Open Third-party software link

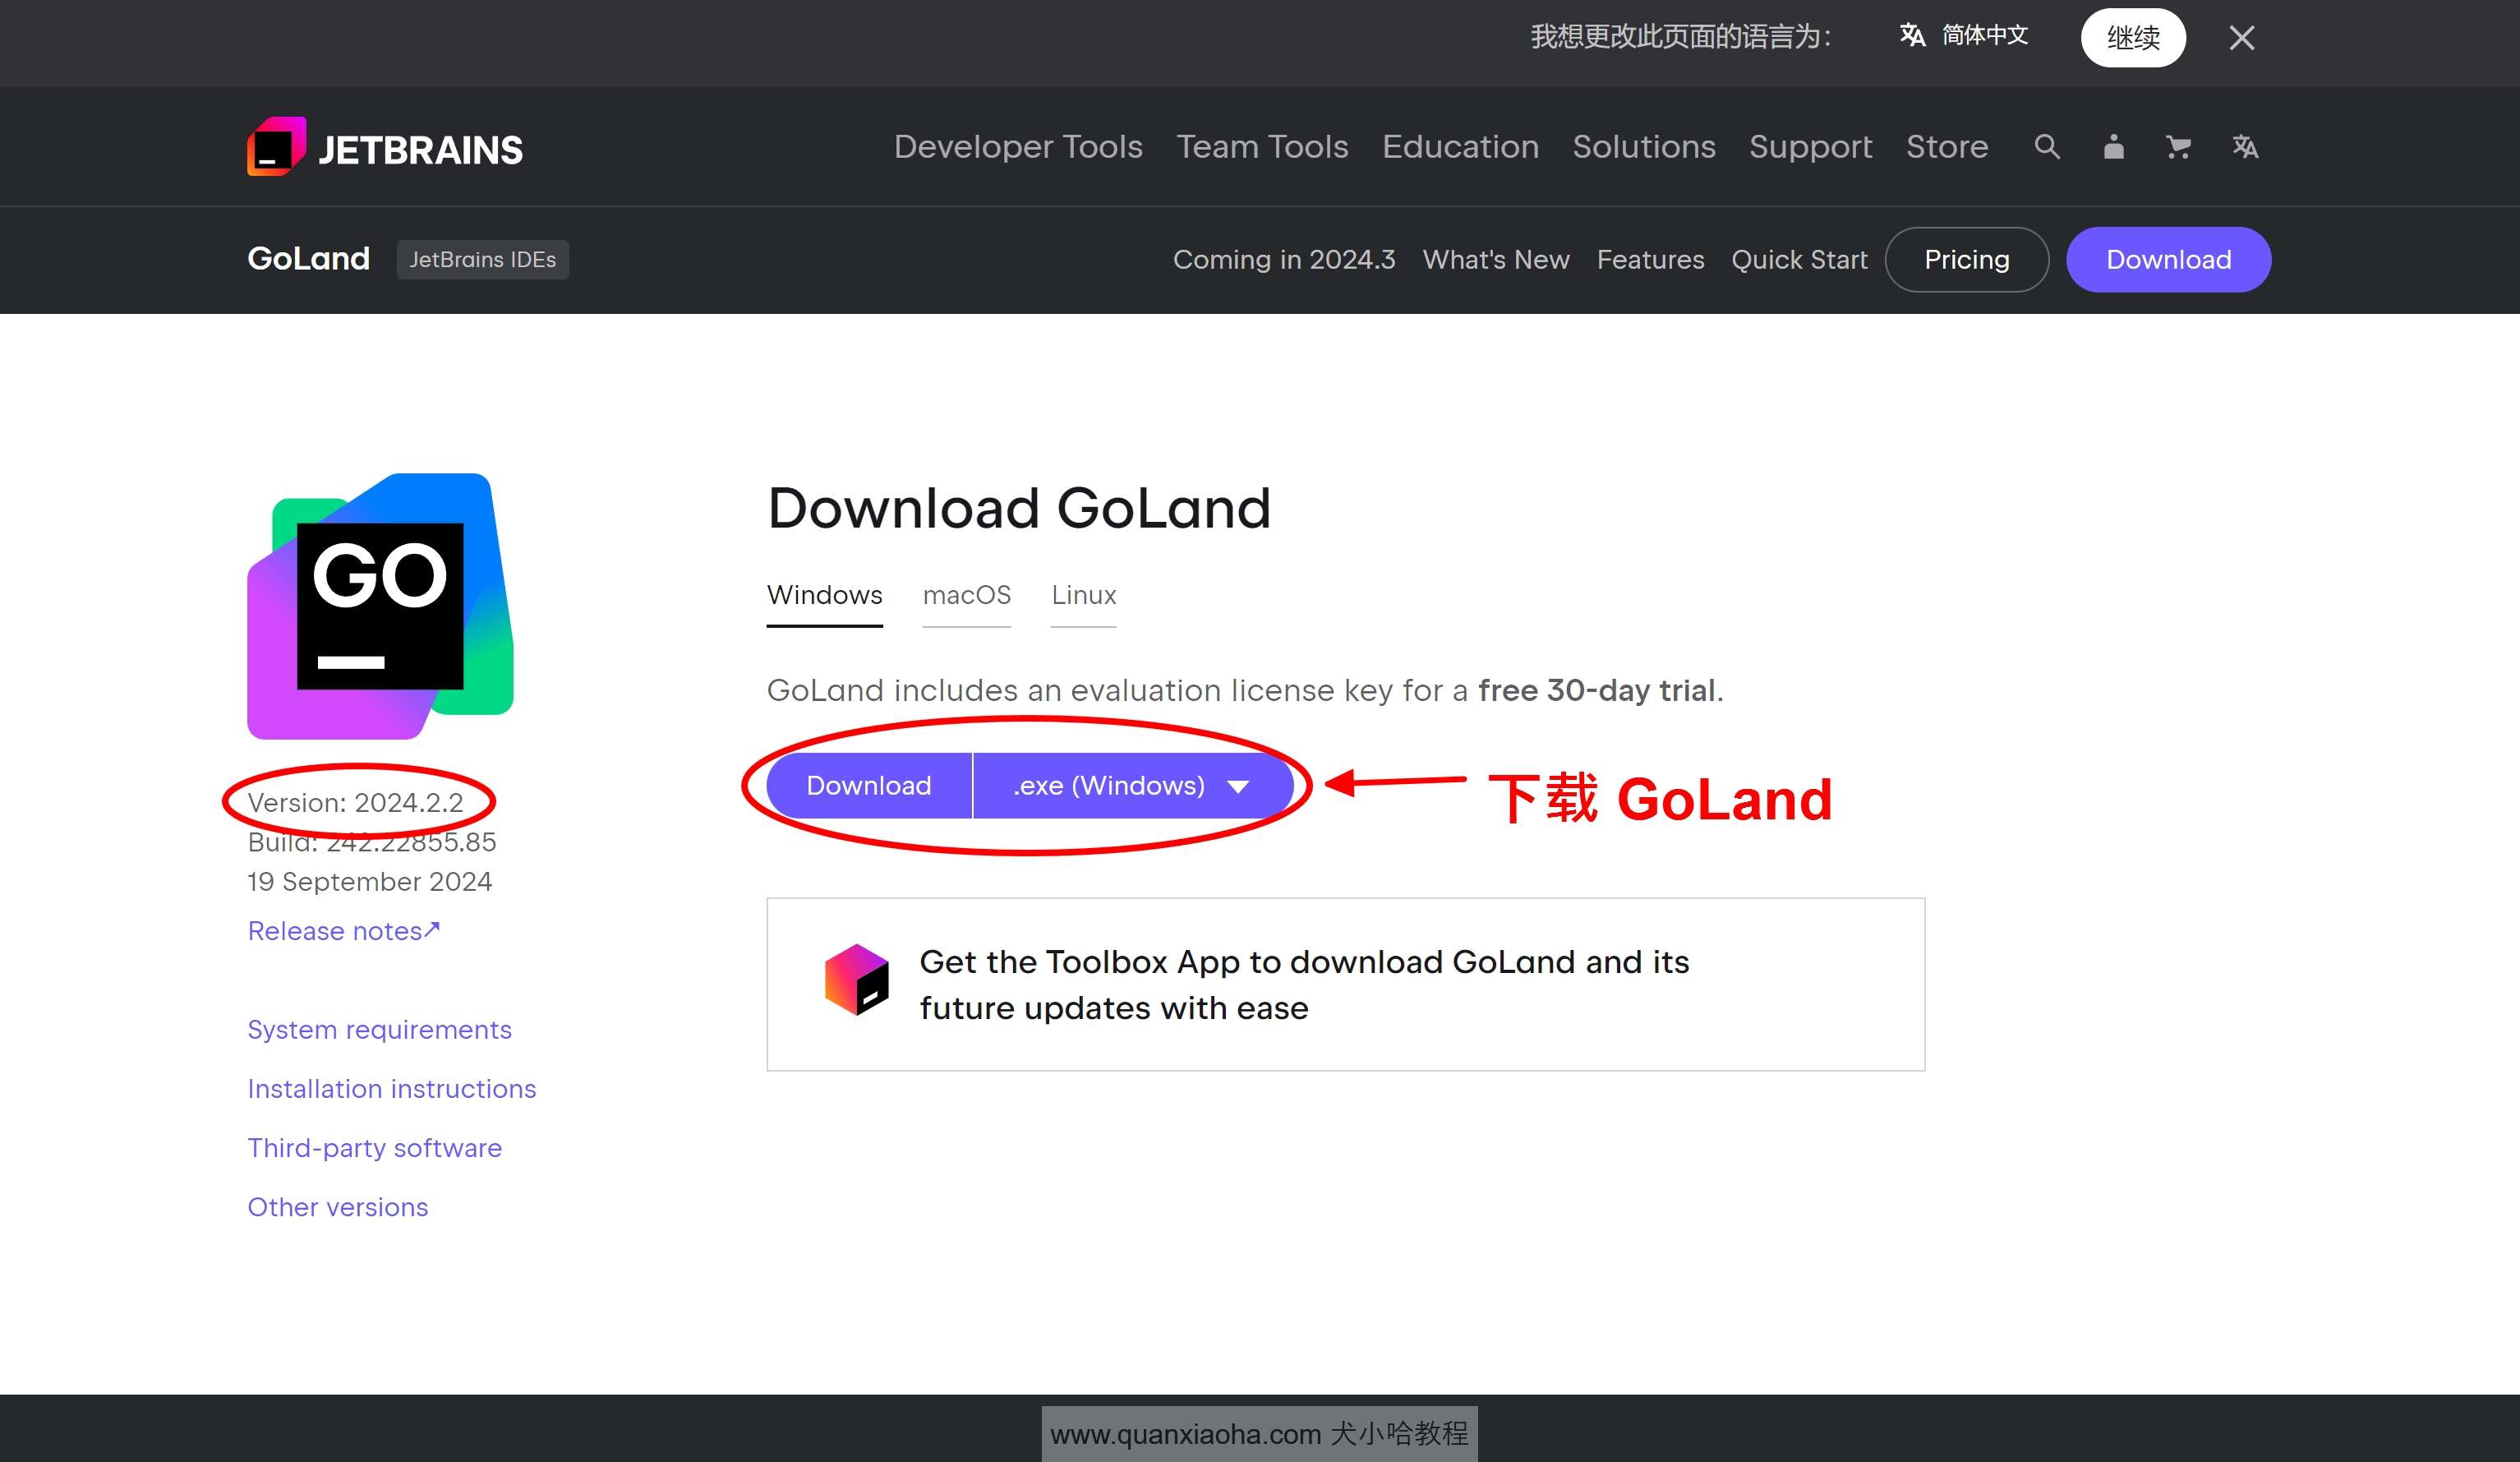(374, 1148)
